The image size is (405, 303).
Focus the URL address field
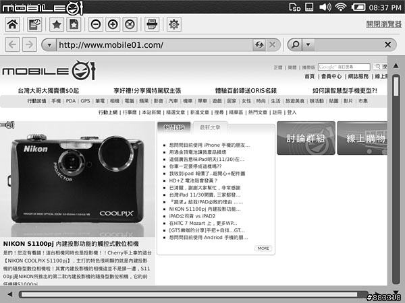click(x=154, y=45)
